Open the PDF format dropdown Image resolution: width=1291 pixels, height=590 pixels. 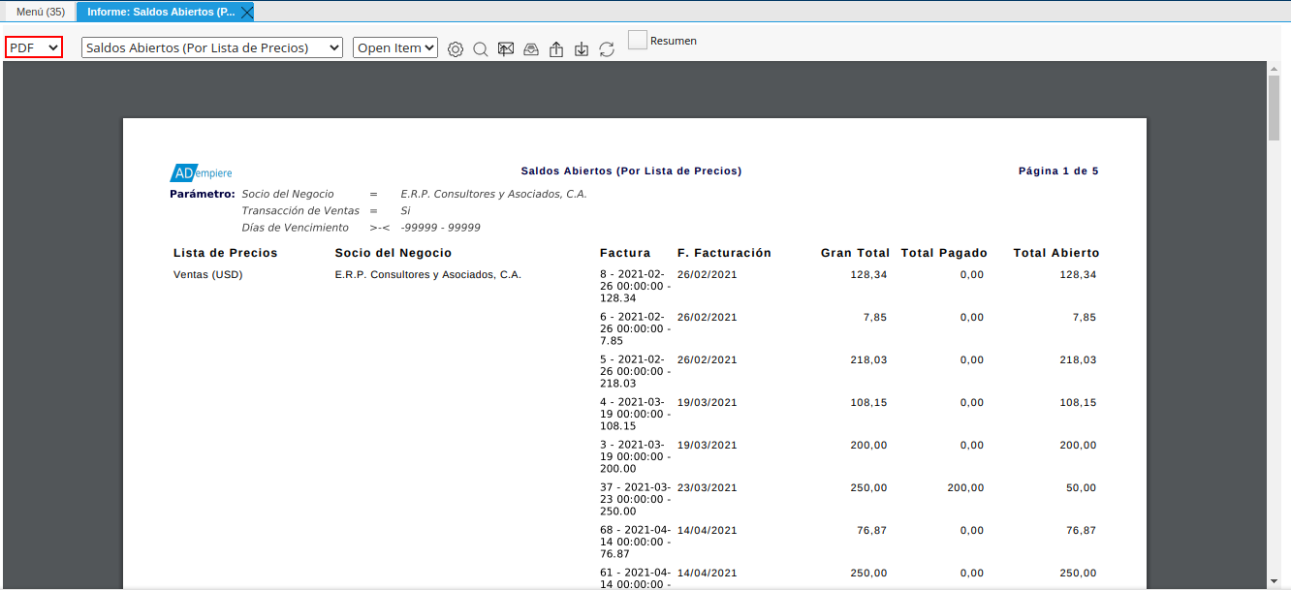coord(34,47)
